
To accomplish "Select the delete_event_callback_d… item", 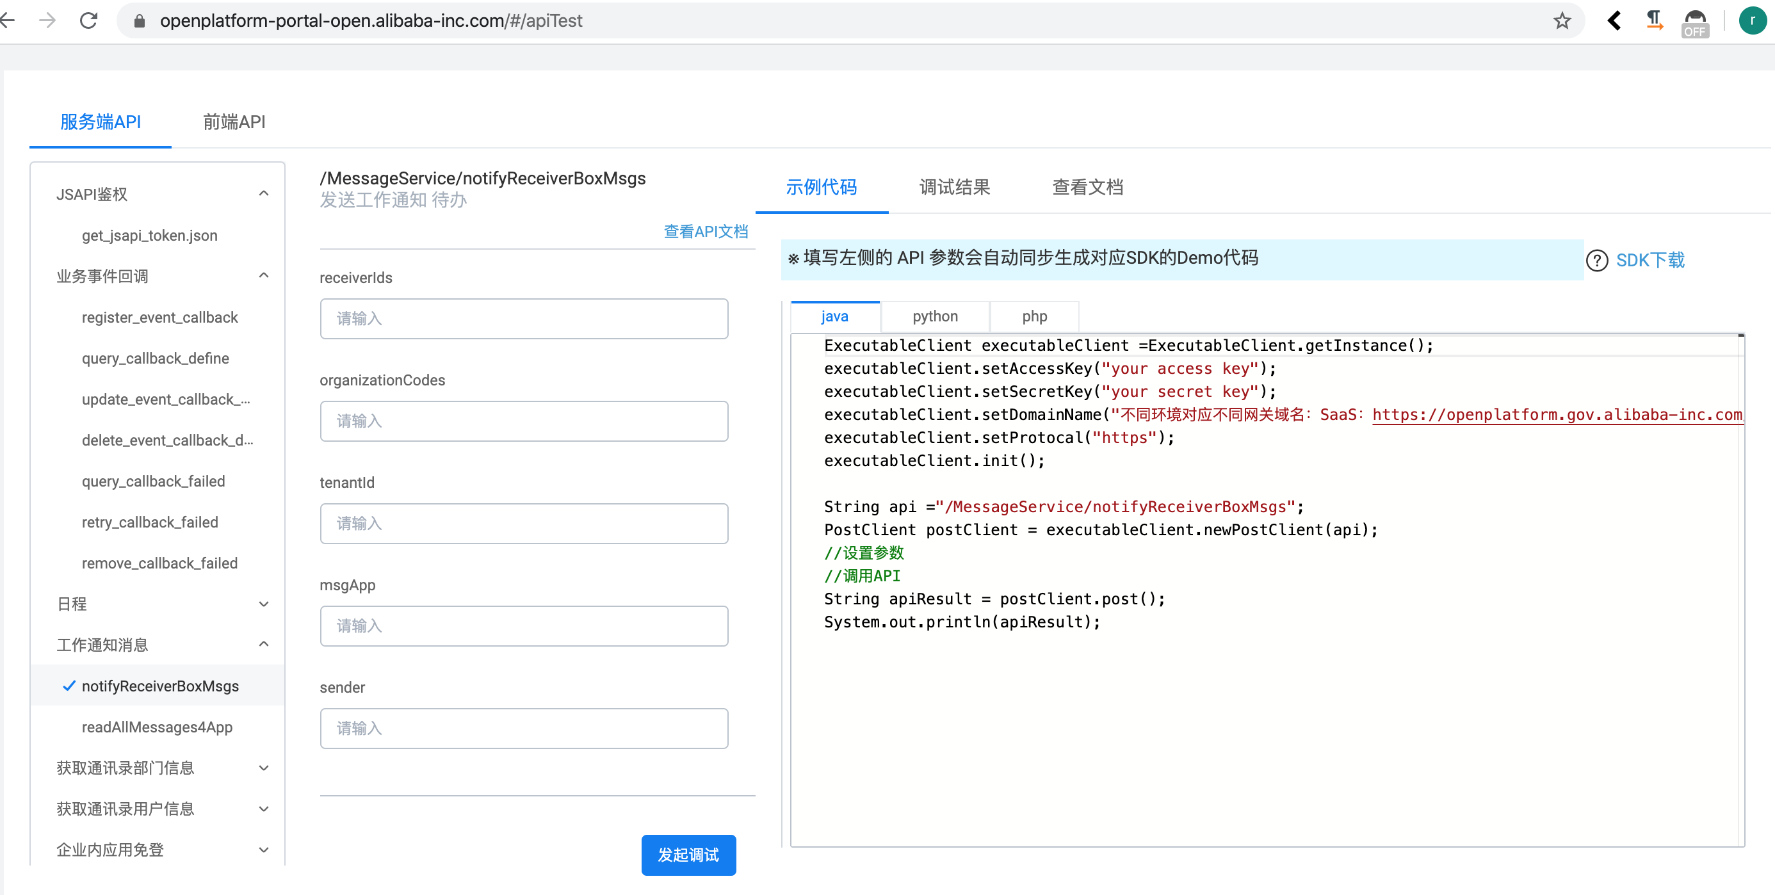I will 167,440.
